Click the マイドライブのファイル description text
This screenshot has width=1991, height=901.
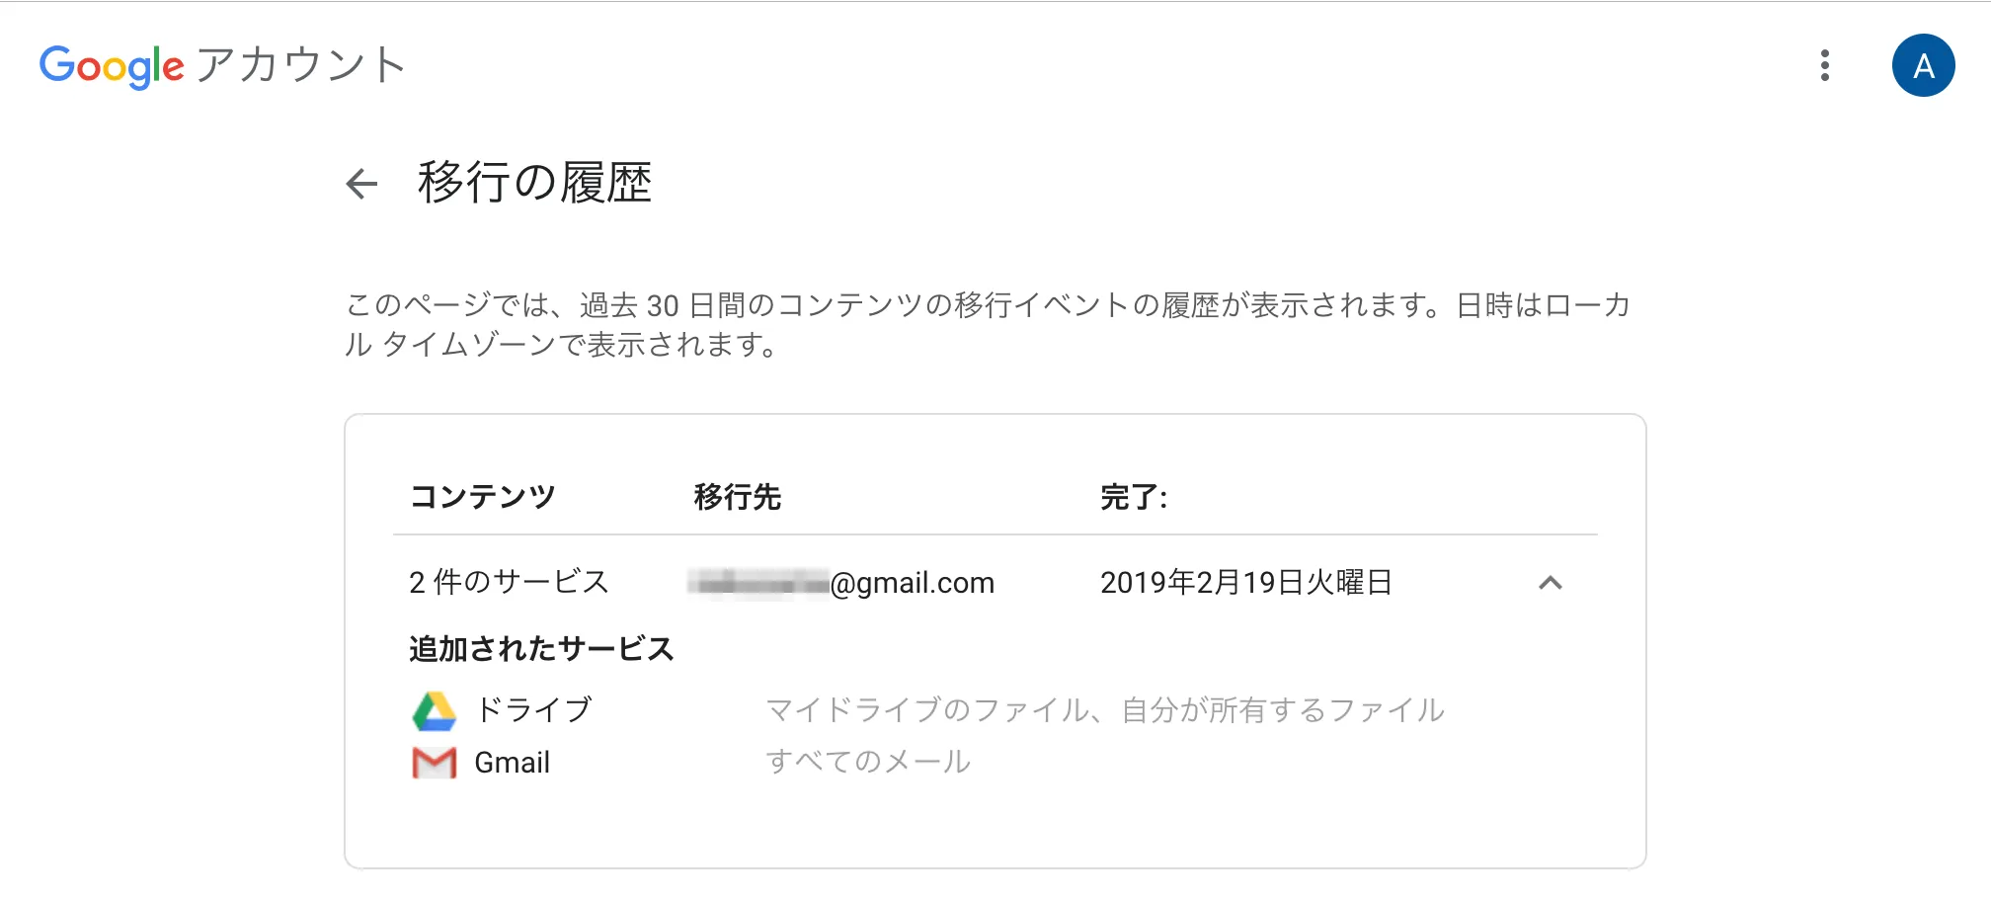point(1105,710)
